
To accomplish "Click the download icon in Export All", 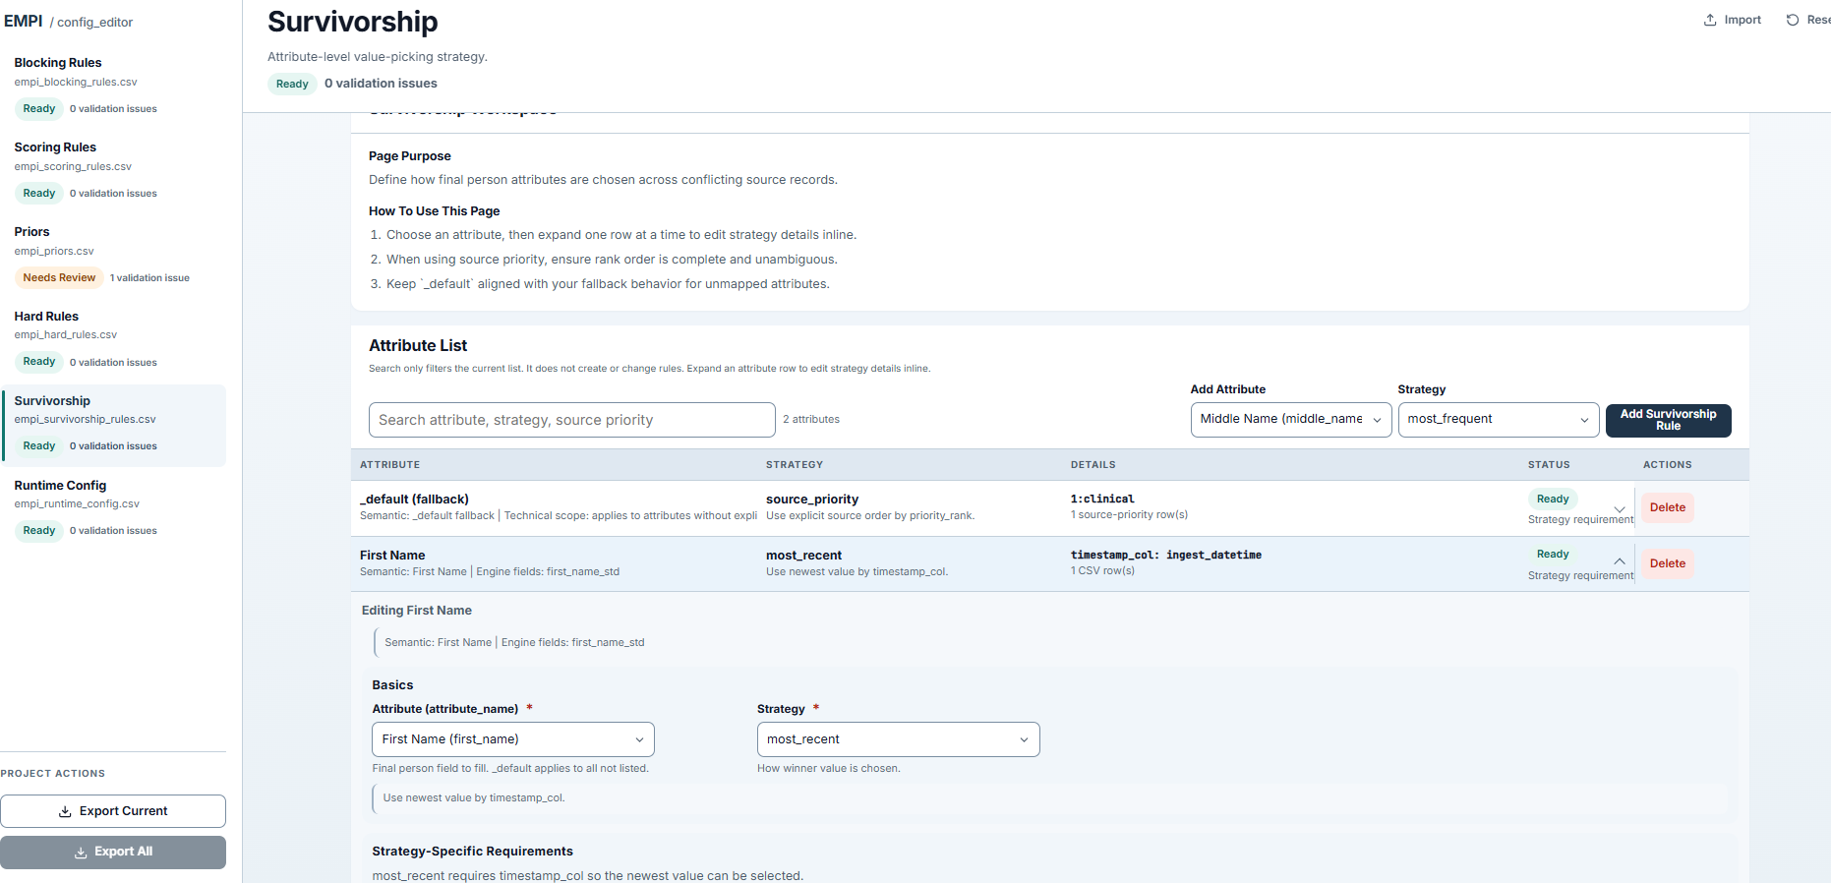I will click(x=81, y=853).
